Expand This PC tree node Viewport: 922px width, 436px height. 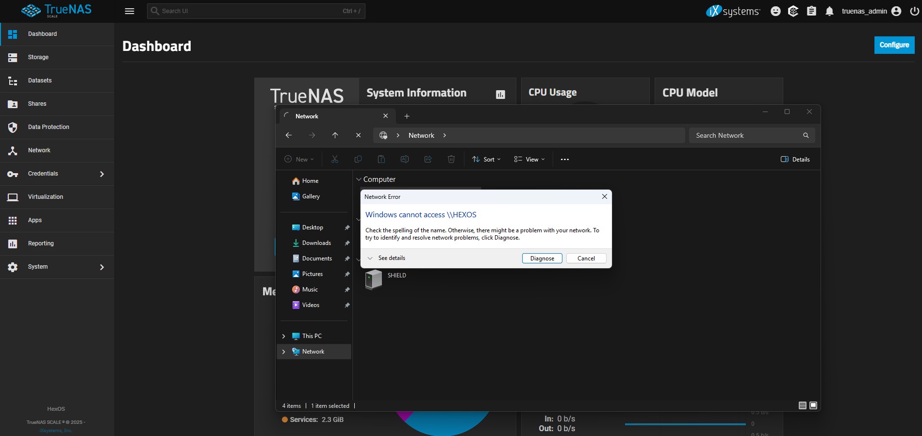[284, 336]
